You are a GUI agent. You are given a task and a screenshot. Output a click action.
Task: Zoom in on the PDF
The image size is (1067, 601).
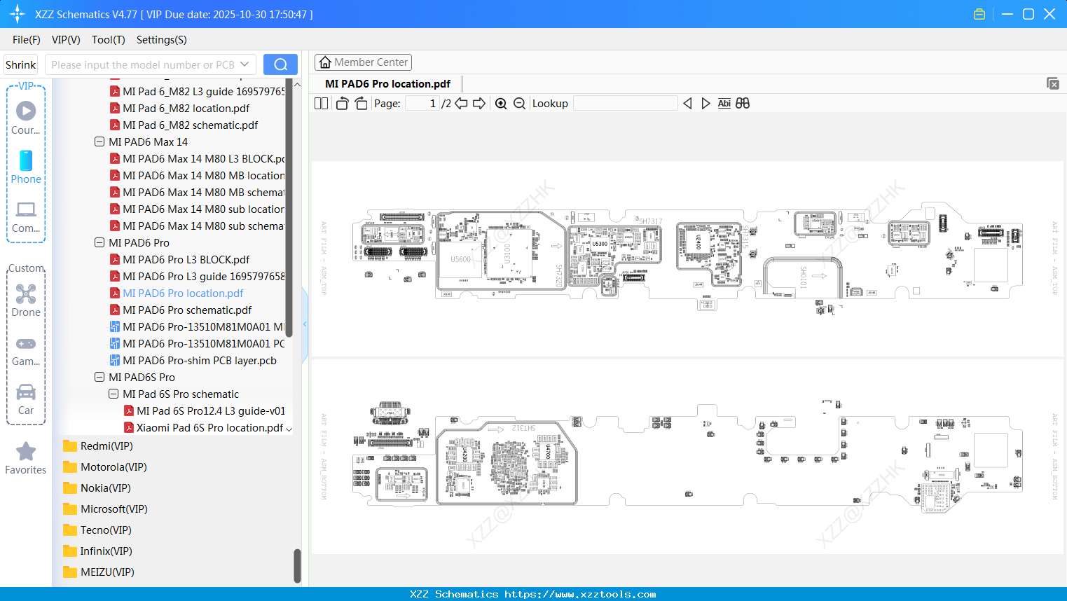(x=501, y=104)
